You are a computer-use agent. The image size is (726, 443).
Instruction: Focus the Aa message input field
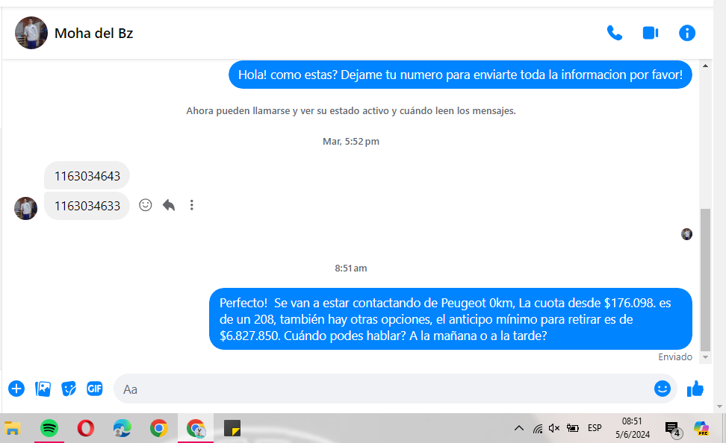coord(381,389)
